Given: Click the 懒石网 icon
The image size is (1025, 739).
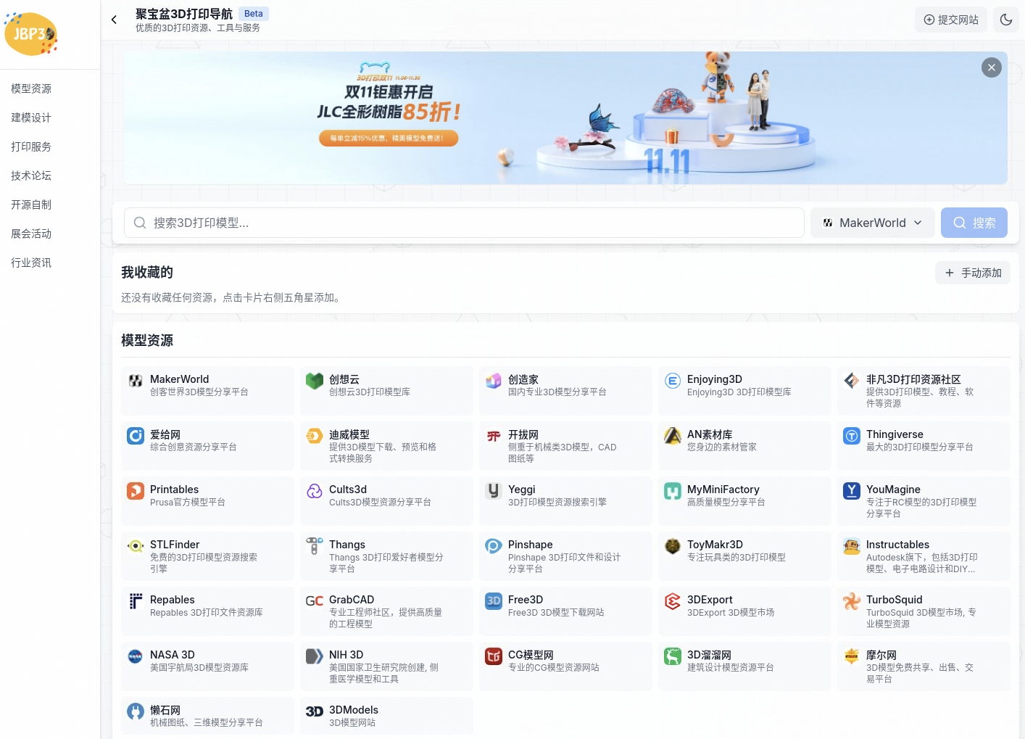Looking at the screenshot, I should click(136, 711).
